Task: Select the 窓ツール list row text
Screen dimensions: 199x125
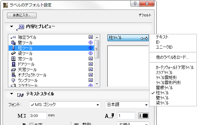Action: (x=25, y=59)
